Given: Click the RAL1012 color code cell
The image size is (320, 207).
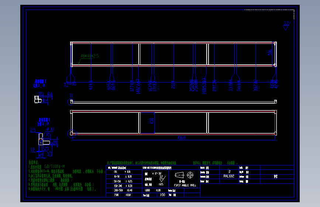Looking at the screenshot, I should pyautogui.click(x=229, y=176).
